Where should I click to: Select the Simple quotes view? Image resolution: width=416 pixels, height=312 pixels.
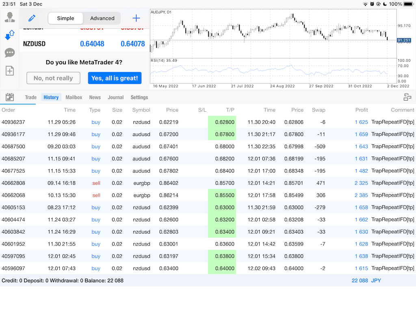pos(65,18)
